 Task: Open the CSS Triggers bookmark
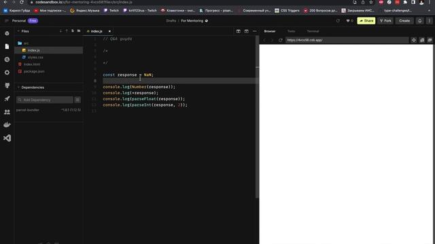click(x=287, y=11)
